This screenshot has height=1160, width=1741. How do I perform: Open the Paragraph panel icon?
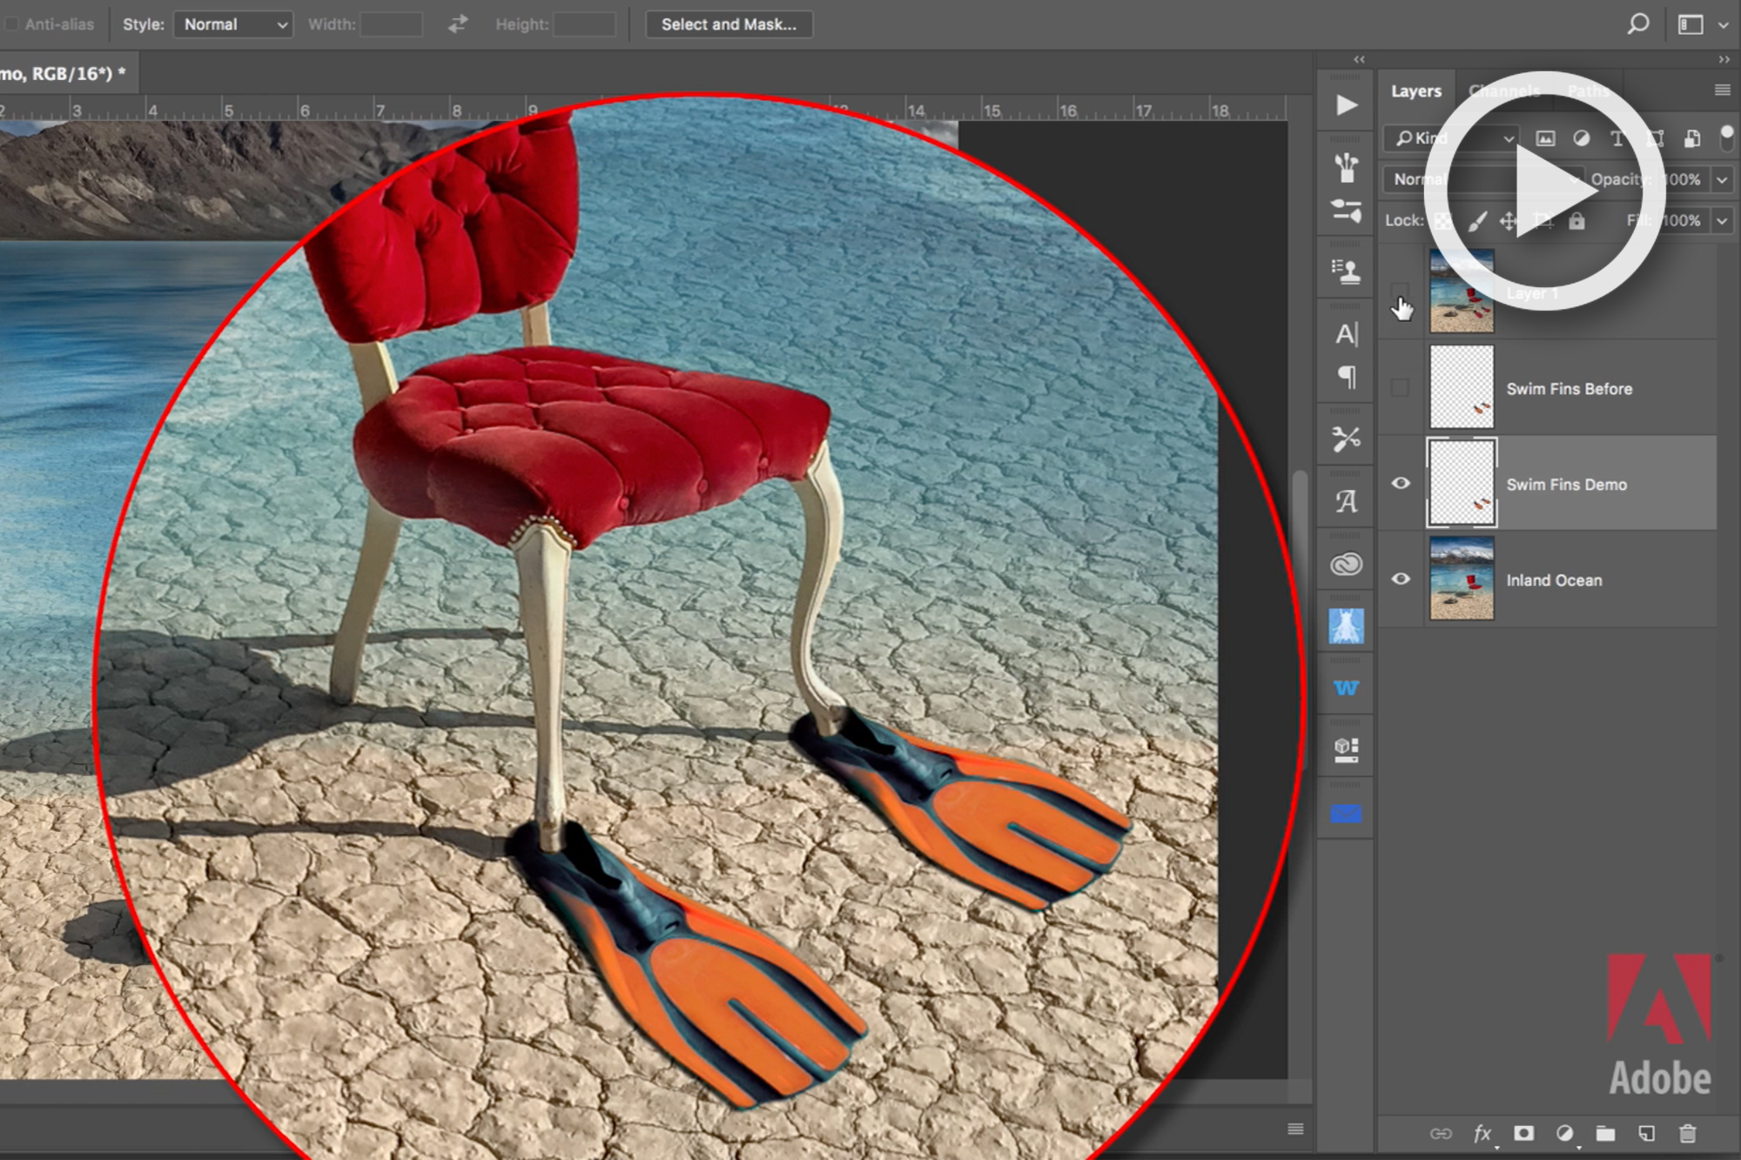click(x=1346, y=377)
